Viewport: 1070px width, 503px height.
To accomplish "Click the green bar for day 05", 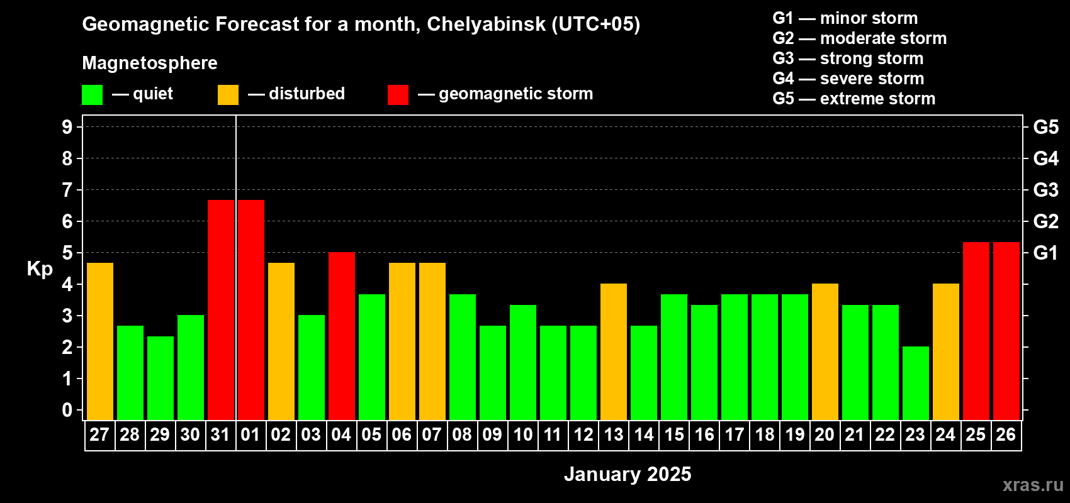I will (x=372, y=357).
